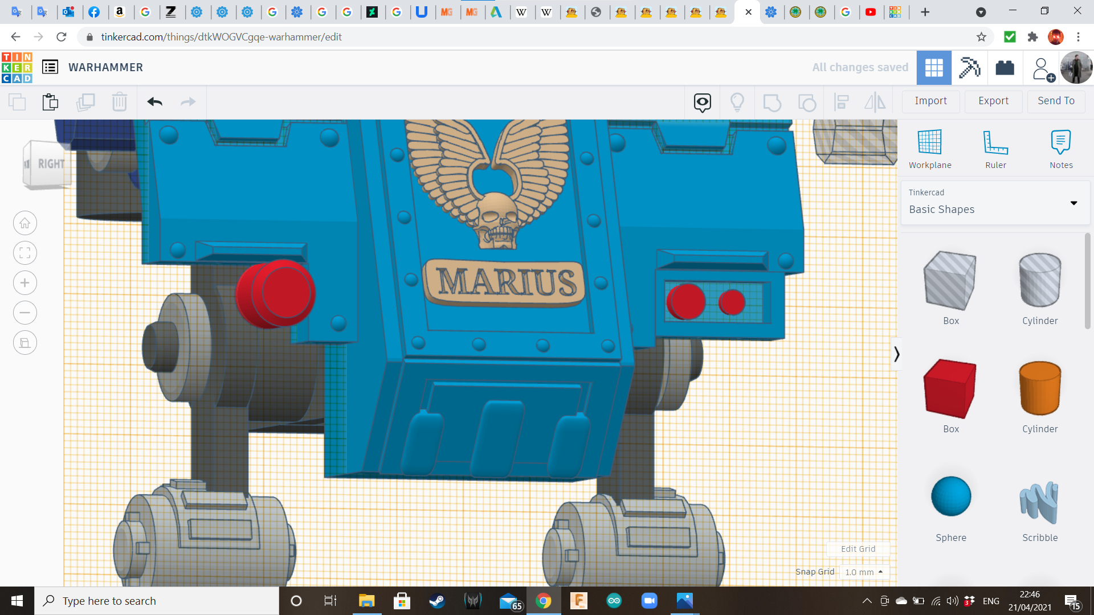Toggle perspective/orthographic view button
Screen dimensions: 1094x615
25,343
